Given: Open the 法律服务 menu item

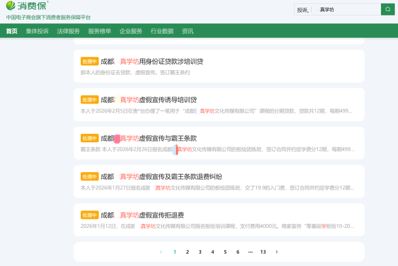Looking at the screenshot, I should pyautogui.click(x=68, y=31).
